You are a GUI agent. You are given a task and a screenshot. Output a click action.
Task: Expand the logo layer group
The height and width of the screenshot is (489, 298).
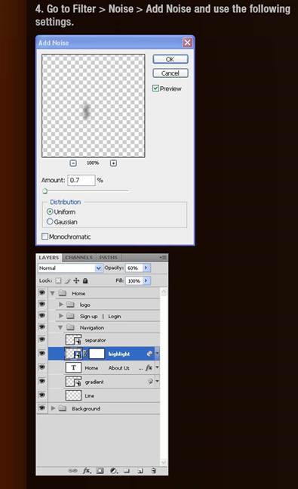point(61,305)
